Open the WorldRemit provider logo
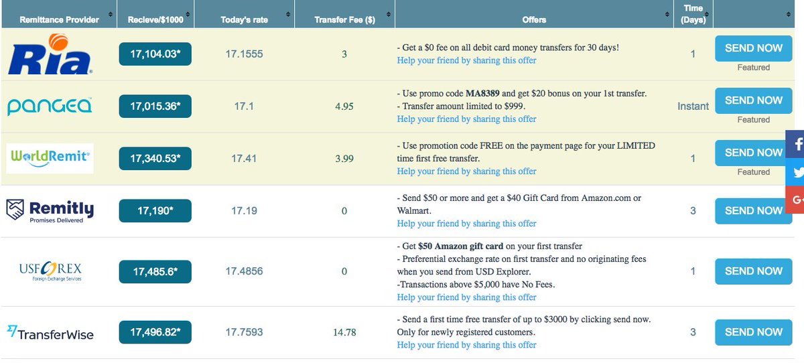 click(50, 158)
